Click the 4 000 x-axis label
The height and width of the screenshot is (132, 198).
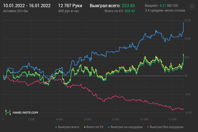point(59,119)
